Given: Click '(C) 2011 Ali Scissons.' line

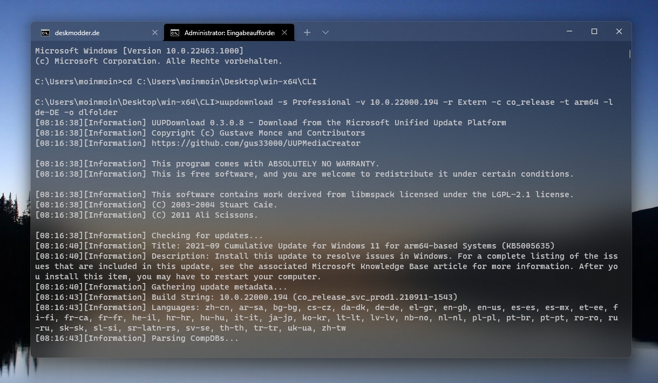Looking at the screenshot, I should [x=146, y=215].
